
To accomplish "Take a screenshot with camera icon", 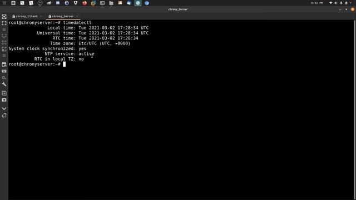I will [x=4, y=100].
